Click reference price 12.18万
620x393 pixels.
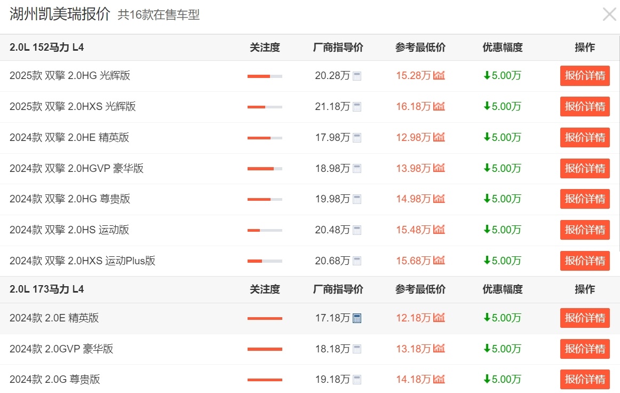[x=413, y=318]
